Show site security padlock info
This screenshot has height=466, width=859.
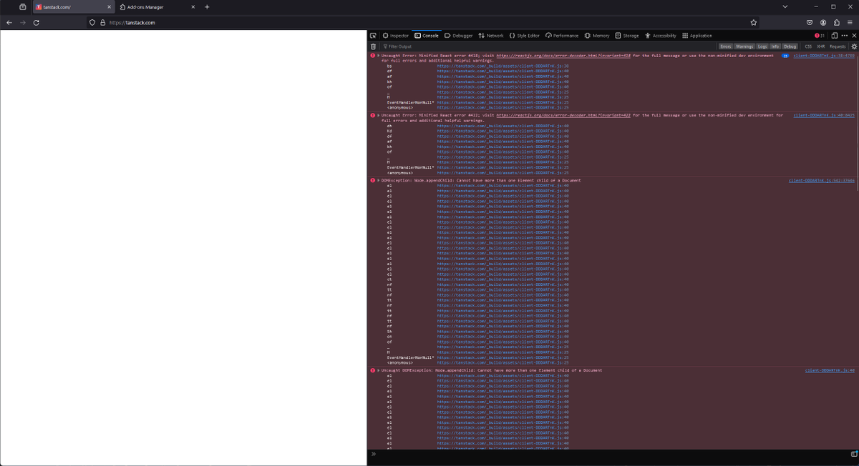102,23
